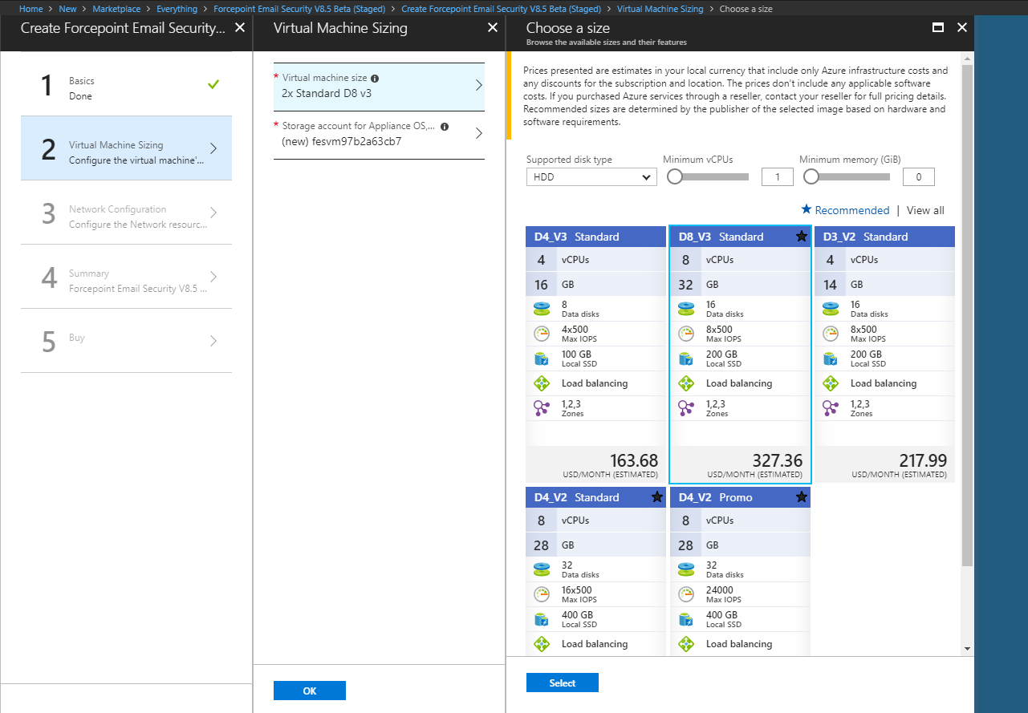This screenshot has width=1028, height=713.
Task: Click info icon next to Virtual machine size
Action: coord(375,79)
